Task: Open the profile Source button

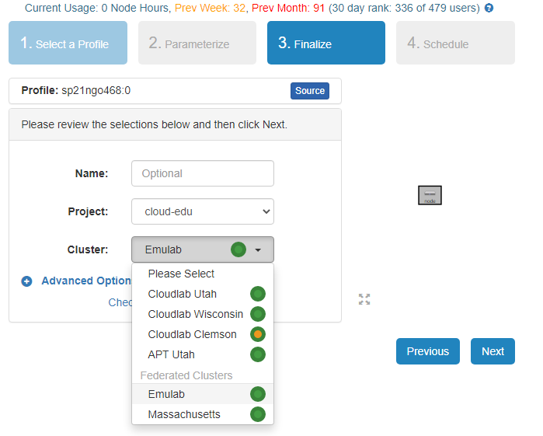Action: [x=310, y=91]
